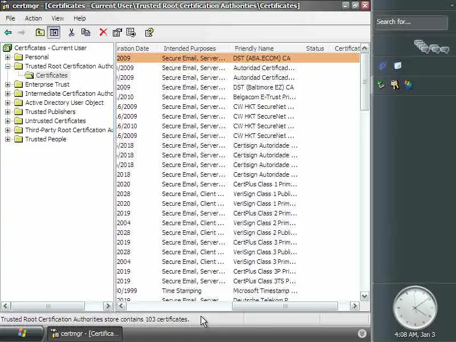456x342 pixels.
Task: Select the CertPlus Class 3TS certificate row
Action: coord(238,281)
